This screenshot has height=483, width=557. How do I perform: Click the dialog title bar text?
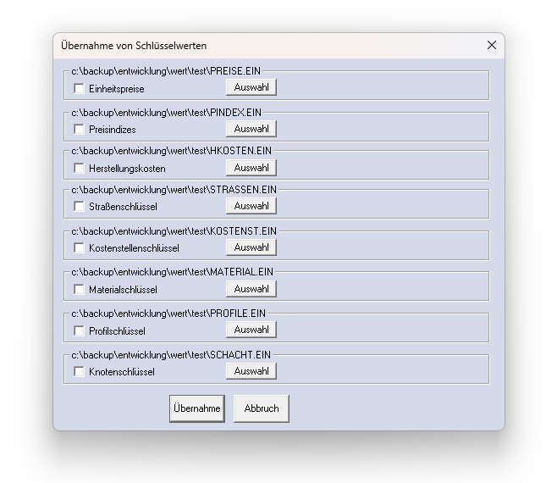coord(134,46)
